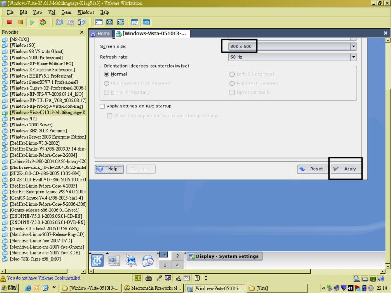The image size is (391, 293).
Task: Launch the Konqueror browser icon in KDE panel
Action: (x=131, y=261)
